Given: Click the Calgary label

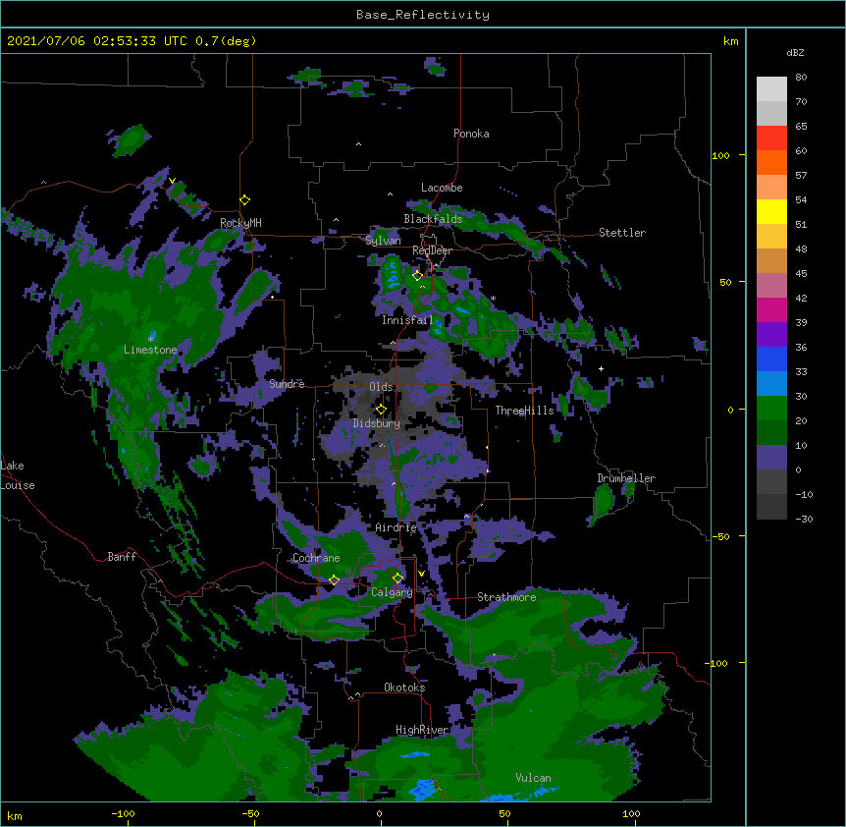Looking at the screenshot, I should click(x=392, y=592).
